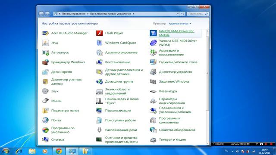The height and width of the screenshot is (155, 276).
Task: Expand the address bar history dropdown
Action: pyautogui.click(x=178, y=14)
